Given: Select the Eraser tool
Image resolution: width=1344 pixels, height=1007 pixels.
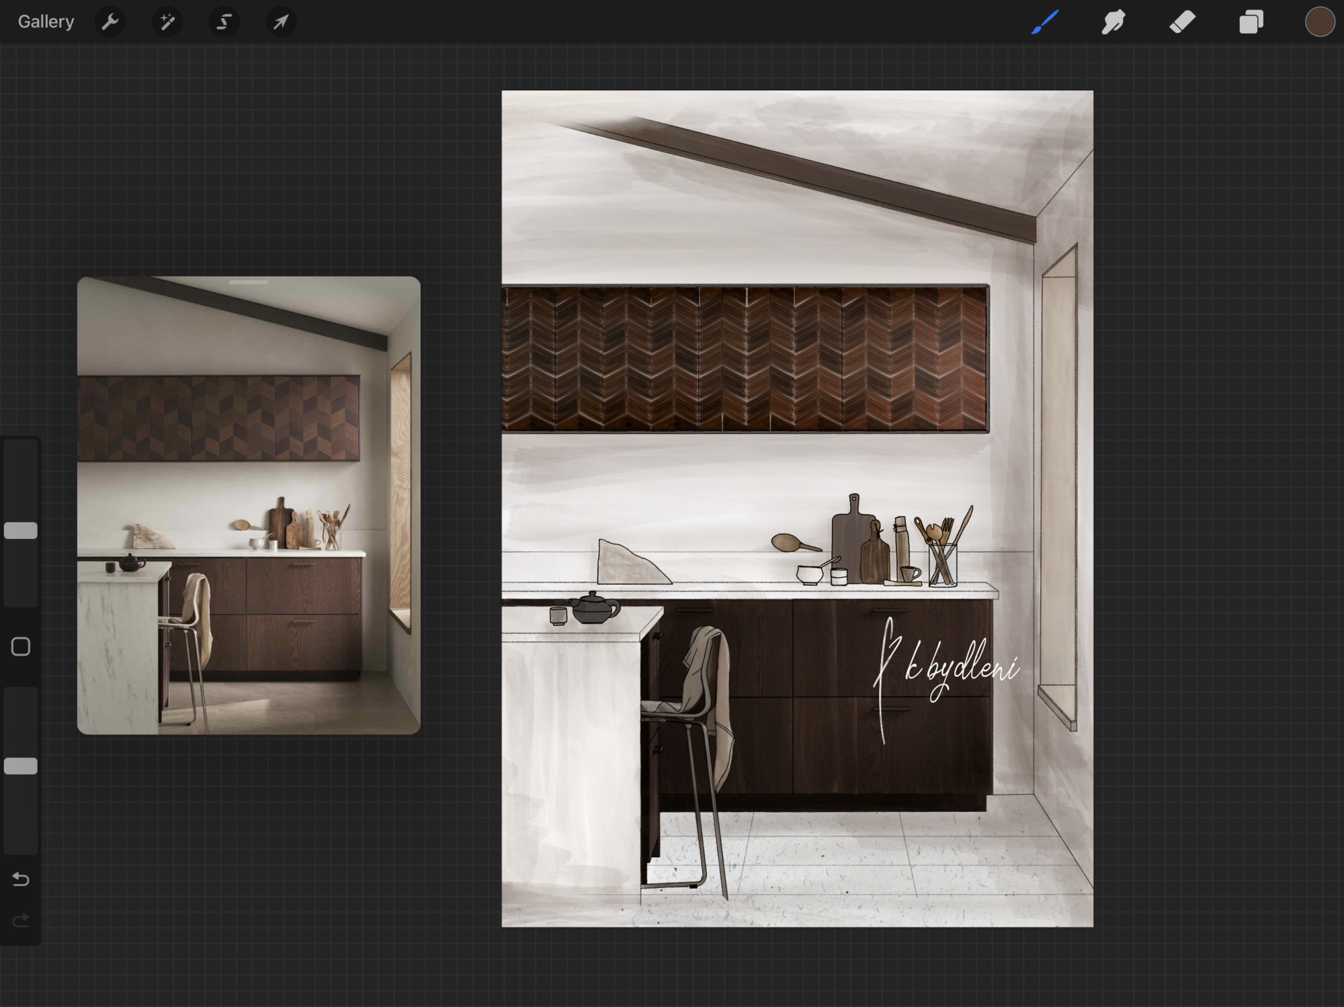Looking at the screenshot, I should [x=1182, y=22].
